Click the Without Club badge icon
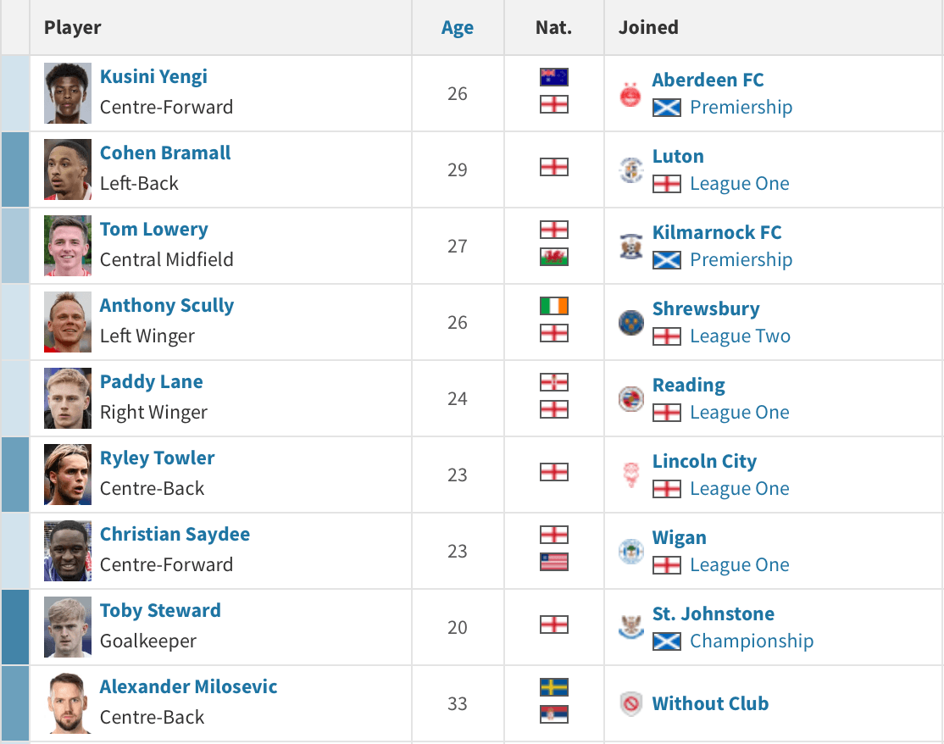The height and width of the screenshot is (744, 944). pyautogui.click(x=631, y=703)
